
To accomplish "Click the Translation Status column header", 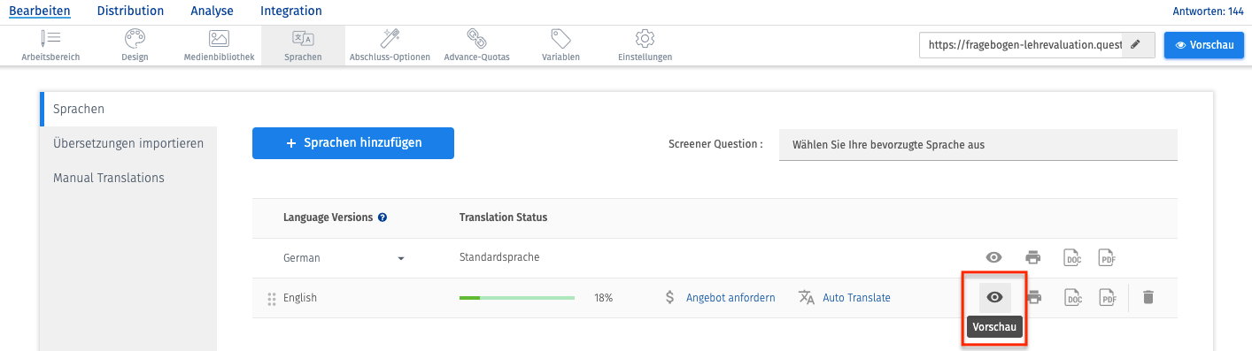I will coord(503,217).
